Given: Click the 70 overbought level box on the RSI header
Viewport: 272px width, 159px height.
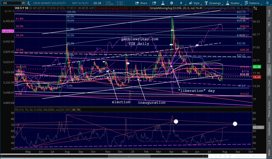Looking at the screenshot, I should (x=78, y=110).
